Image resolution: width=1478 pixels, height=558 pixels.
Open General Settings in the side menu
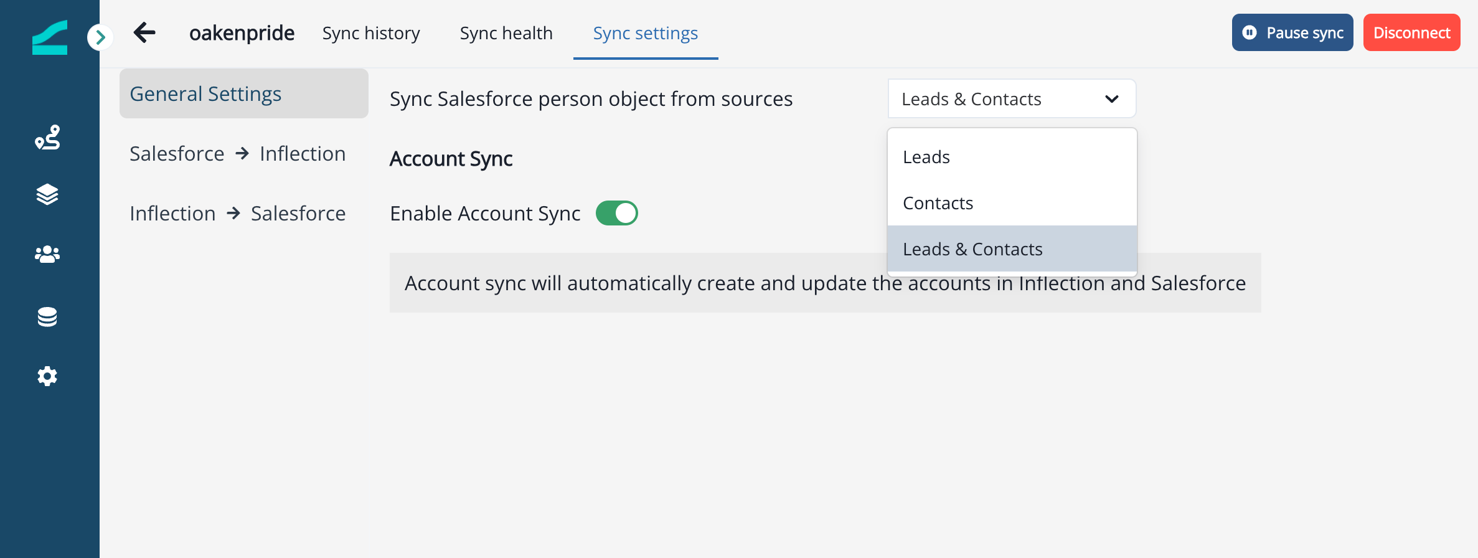pos(244,93)
